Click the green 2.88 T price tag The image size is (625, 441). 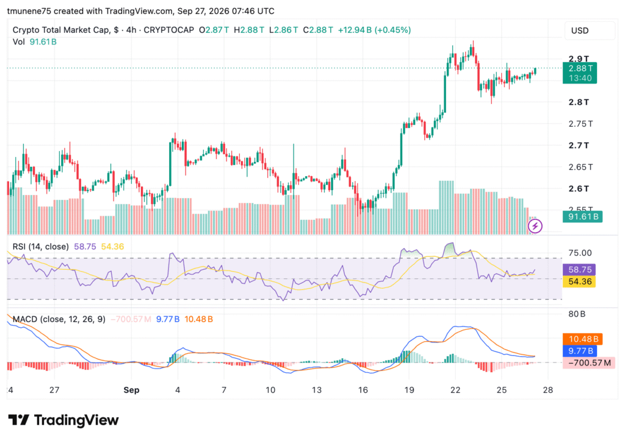(580, 72)
